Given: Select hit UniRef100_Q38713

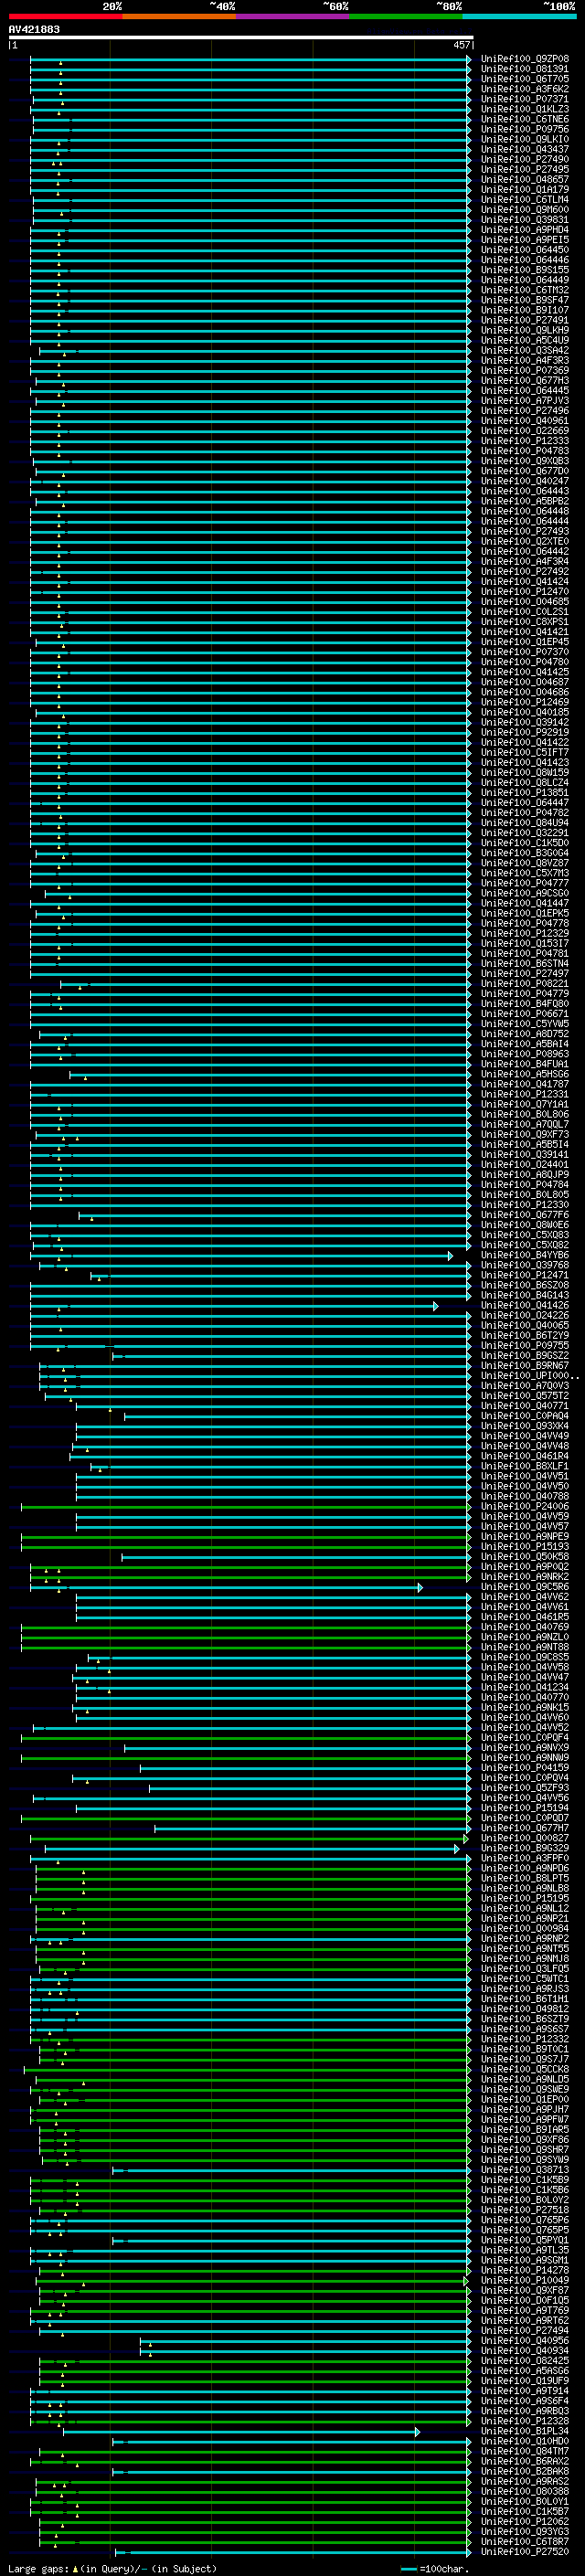Looking at the screenshot, I should [x=524, y=2170].
